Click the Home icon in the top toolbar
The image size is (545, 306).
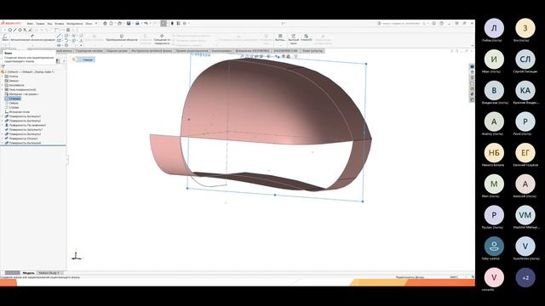pos(105,23)
